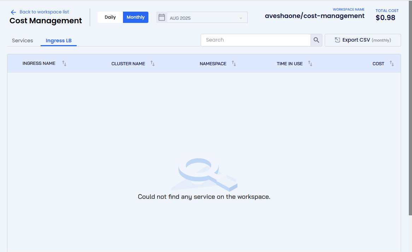
Task: Sort by Namespace column arrows
Action: [x=234, y=63]
